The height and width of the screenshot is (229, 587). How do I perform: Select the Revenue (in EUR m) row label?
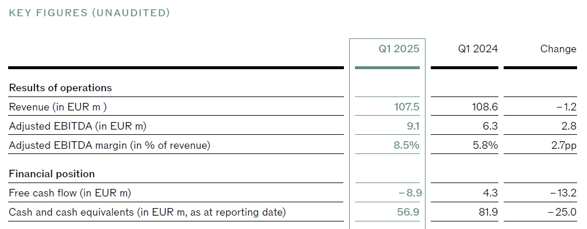tap(58, 107)
